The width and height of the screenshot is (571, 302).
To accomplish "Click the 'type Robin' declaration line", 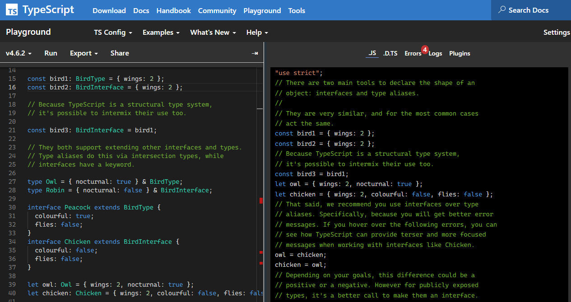I will tap(120, 190).
